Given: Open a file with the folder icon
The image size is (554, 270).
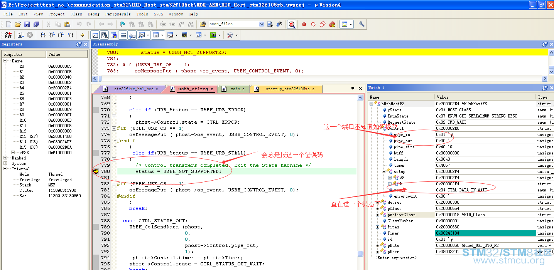Looking at the screenshot, I should [x=18, y=24].
